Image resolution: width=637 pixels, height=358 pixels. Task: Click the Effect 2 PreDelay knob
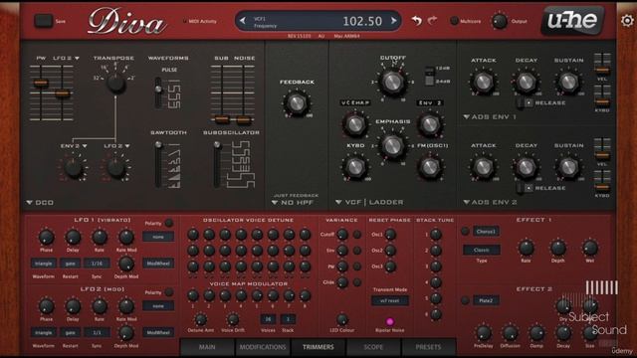click(483, 333)
